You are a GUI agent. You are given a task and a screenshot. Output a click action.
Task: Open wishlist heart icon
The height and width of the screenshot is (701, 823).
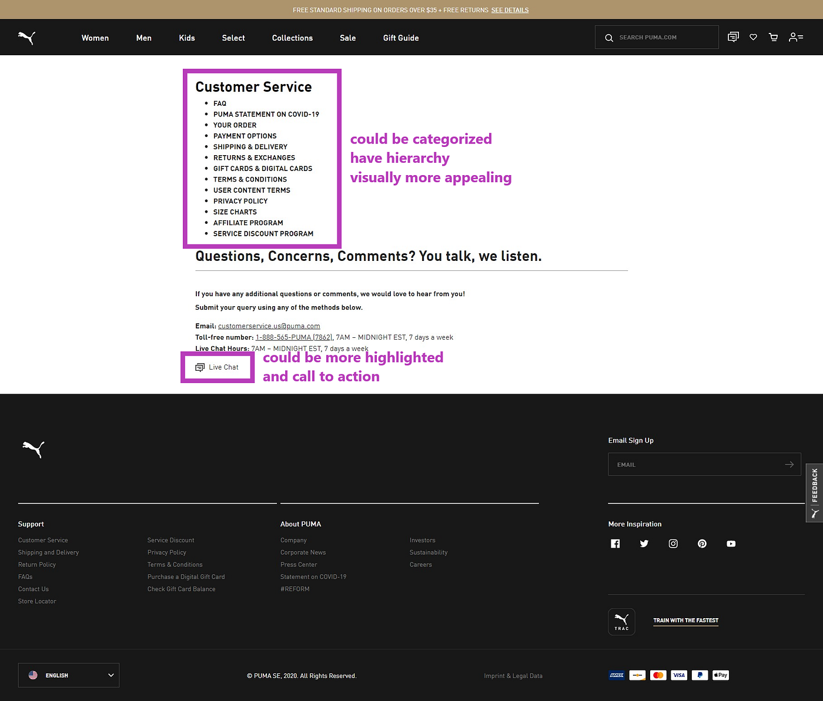pos(753,37)
